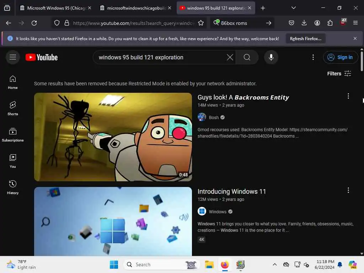Viewport: 364px width, 273px height.
Task: Play the Introducing Windows 11 thumbnail
Action: point(113,221)
